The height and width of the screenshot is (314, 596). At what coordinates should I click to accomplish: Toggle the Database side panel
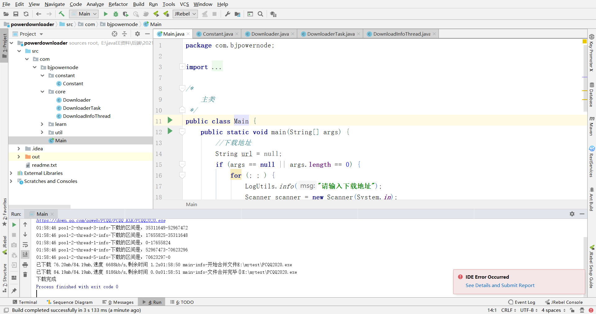591,95
